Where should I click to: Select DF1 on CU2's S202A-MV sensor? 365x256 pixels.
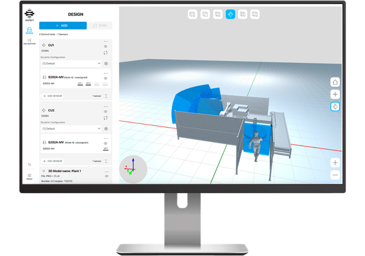105,149
